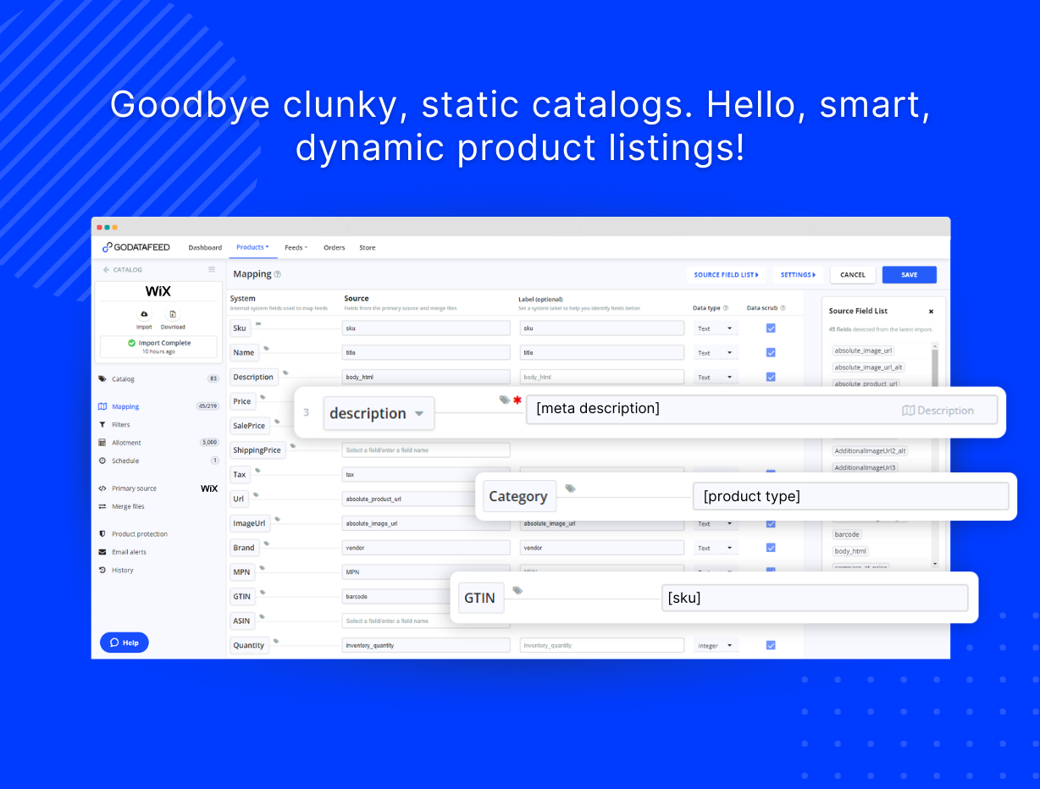This screenshot has height=789, width=1040.
Task: Uncheck Data scrub for the ImageUrl row
Action: [x=771, y=523]
